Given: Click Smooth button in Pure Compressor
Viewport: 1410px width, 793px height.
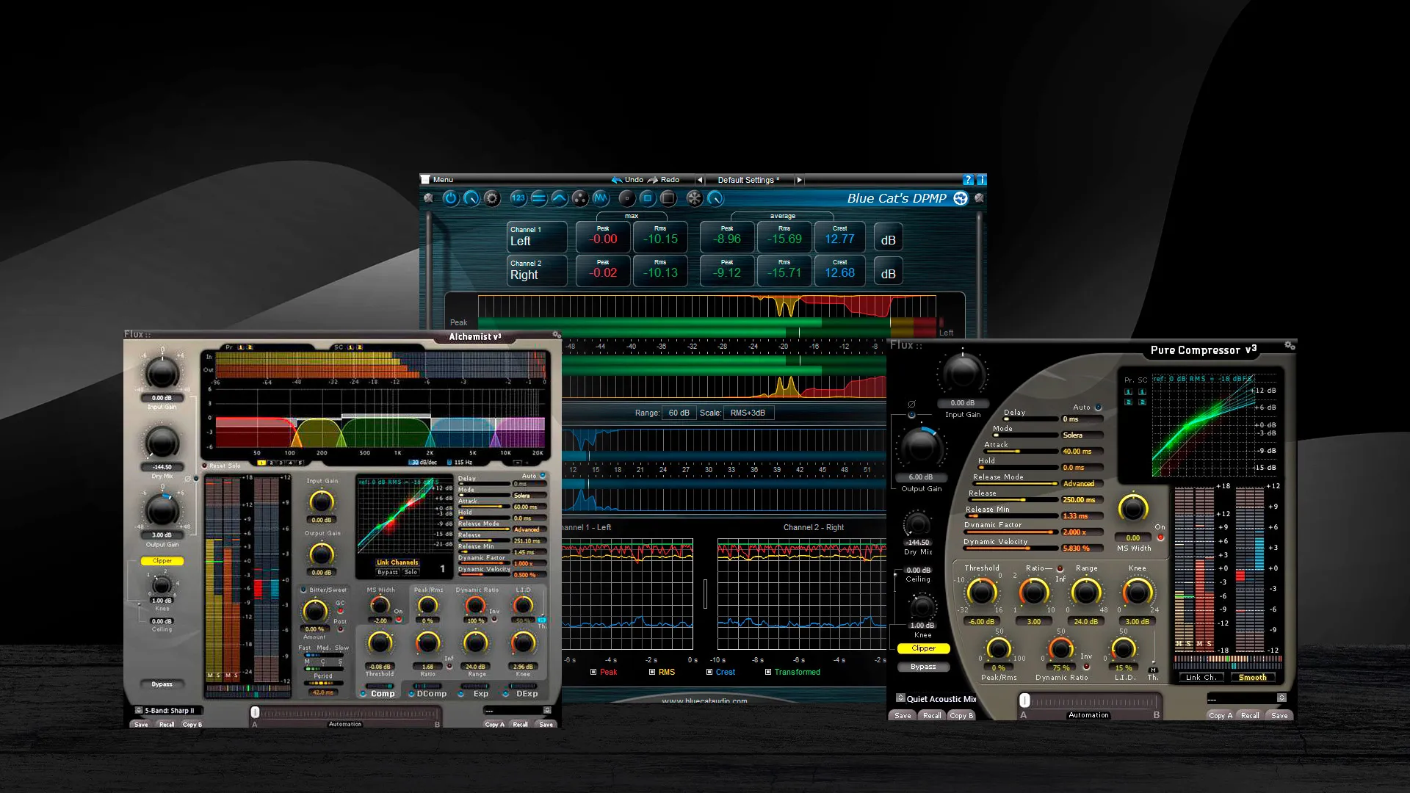Looking at the screenshot, I should point(1252,678).
